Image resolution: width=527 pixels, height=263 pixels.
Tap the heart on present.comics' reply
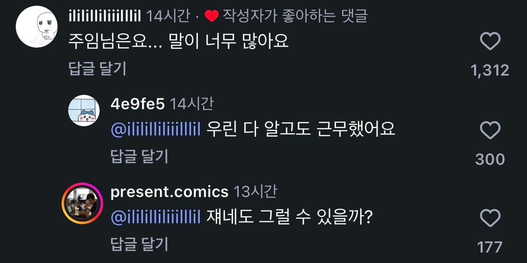490,218
